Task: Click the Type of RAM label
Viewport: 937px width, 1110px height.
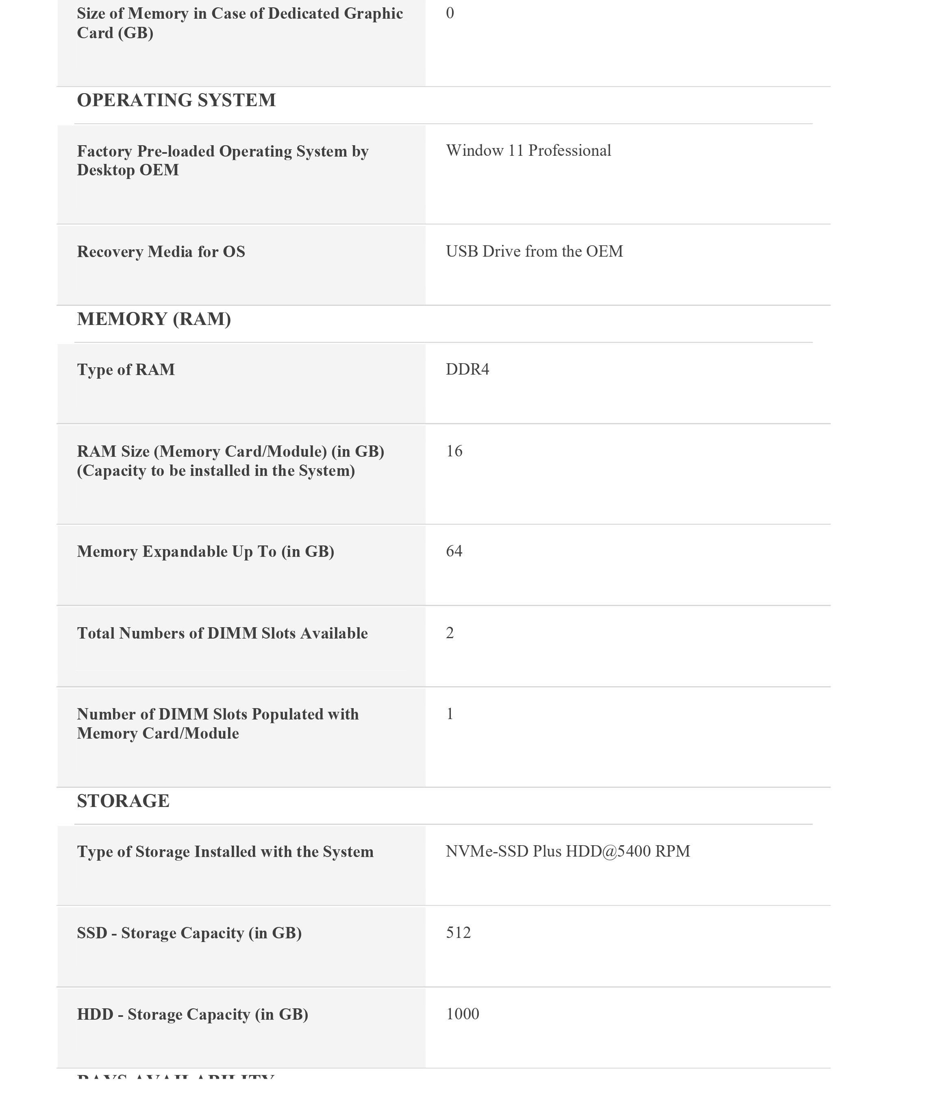Action: (126, 370)
